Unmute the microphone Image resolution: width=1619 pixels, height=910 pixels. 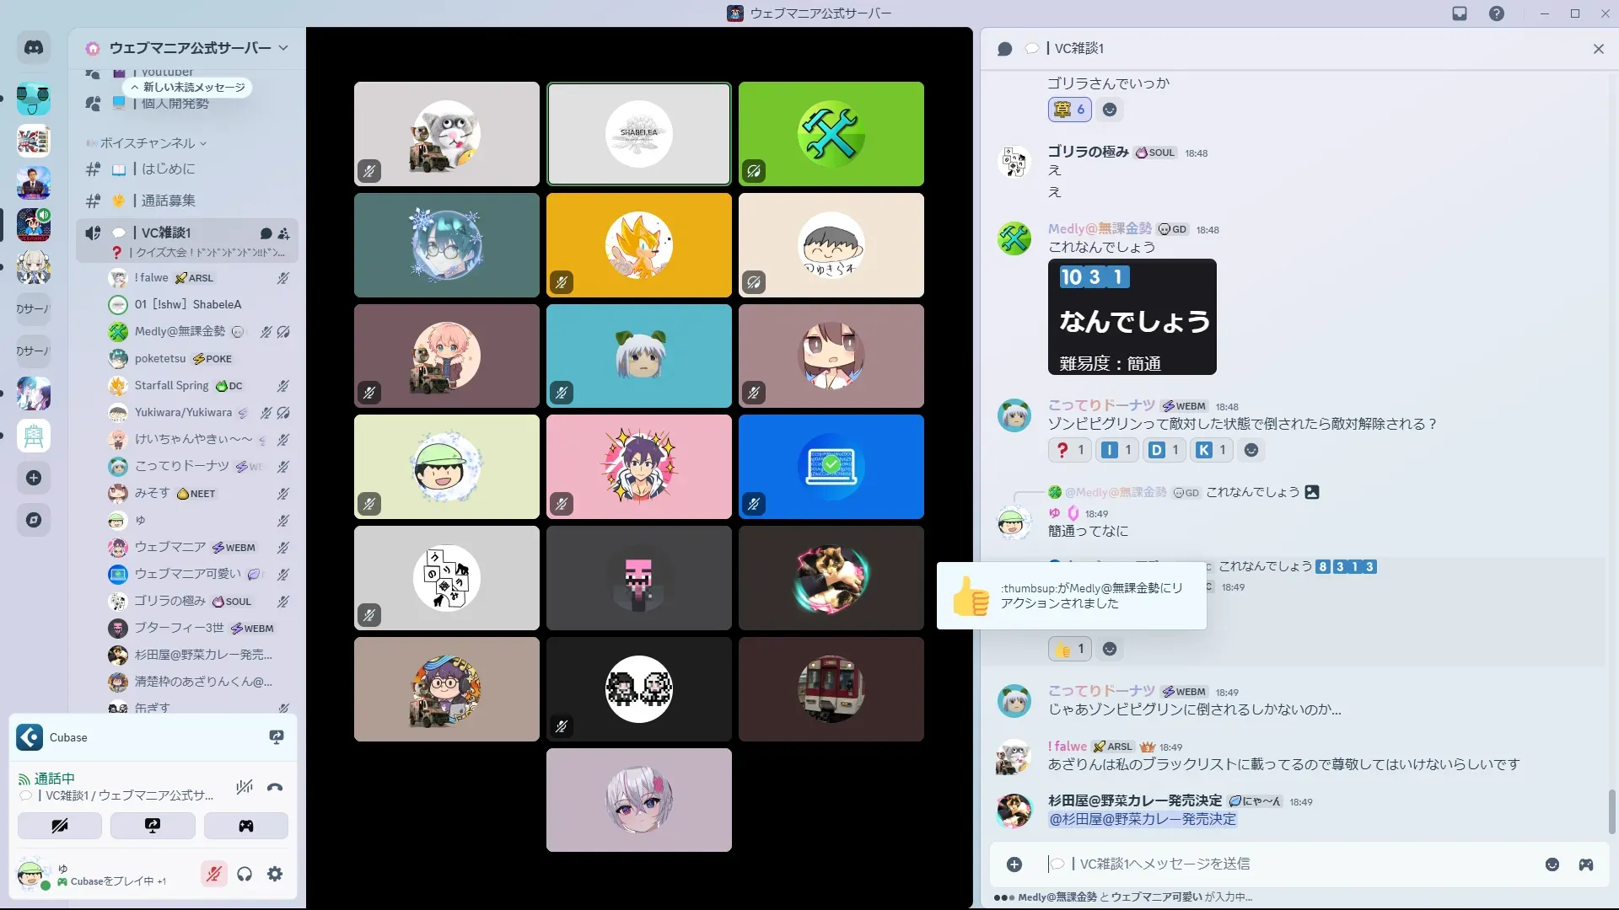pyautogui.click(x=214, y=874)
